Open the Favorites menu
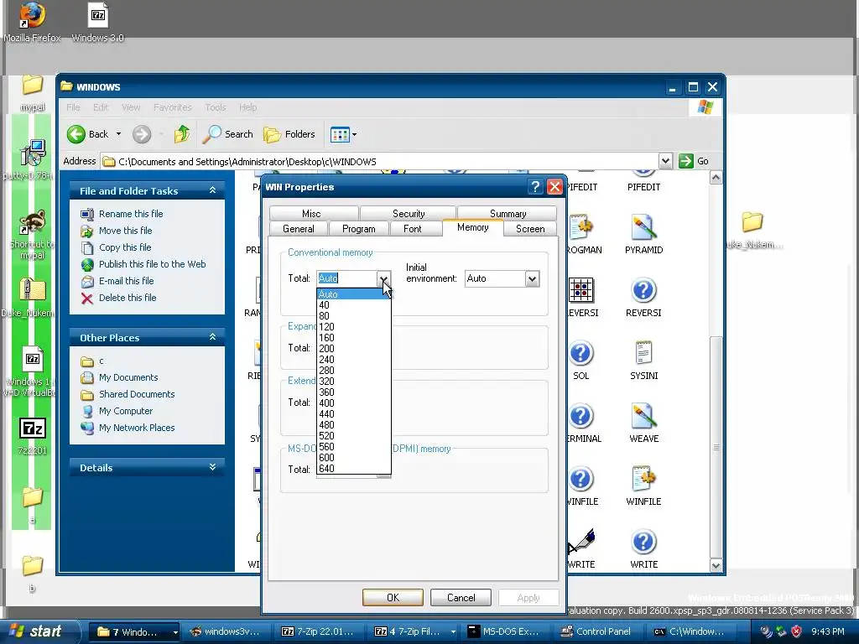859x644 pixels. tap(173, 107)
